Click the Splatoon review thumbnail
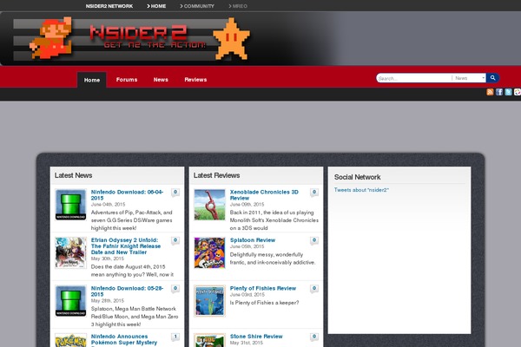 pos(209,252)
